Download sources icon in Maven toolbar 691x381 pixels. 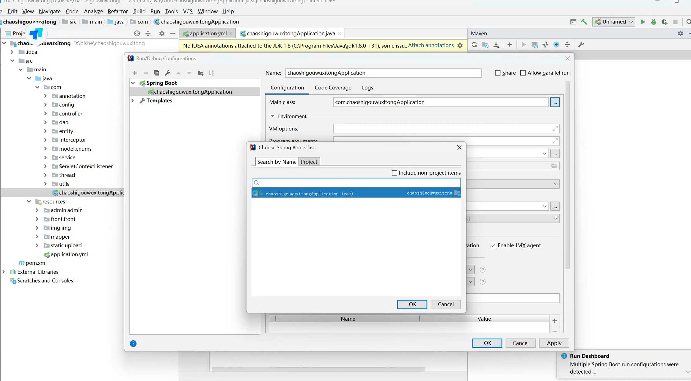[x=496, y=45]
